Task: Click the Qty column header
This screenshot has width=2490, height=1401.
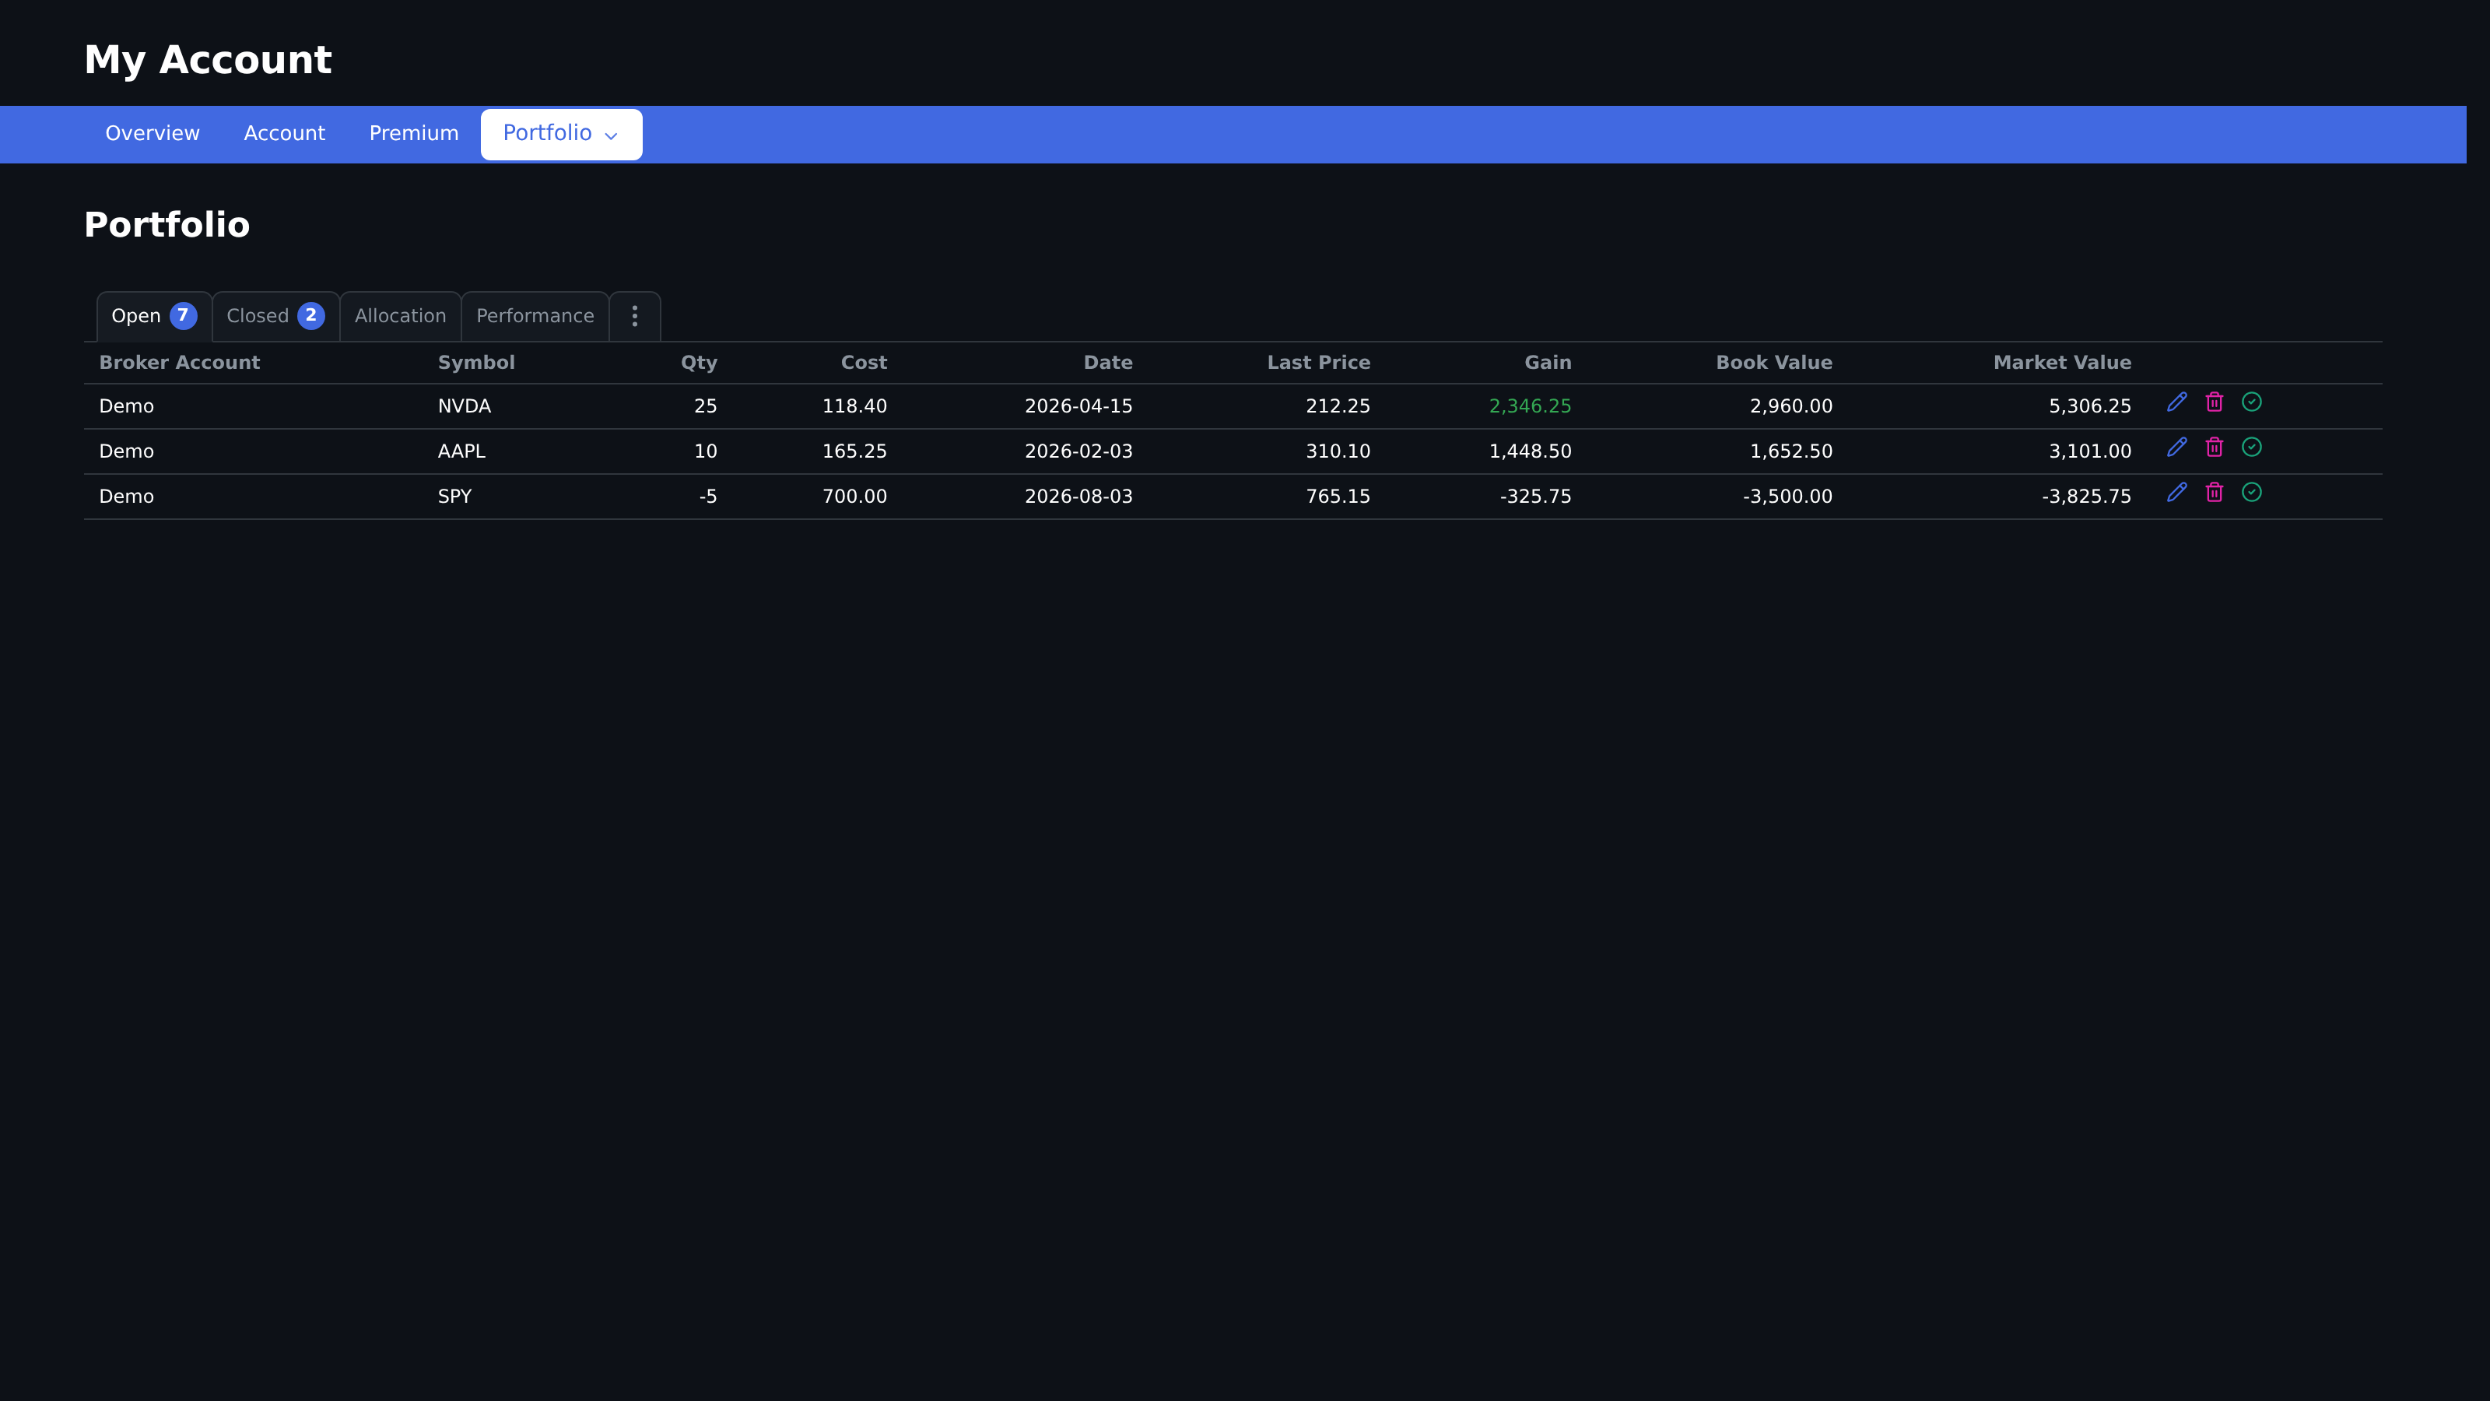Action: (699, 363)
